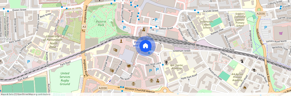
Task: Select University of Portsmouth North Zone label
Action: tap(53, 41)
